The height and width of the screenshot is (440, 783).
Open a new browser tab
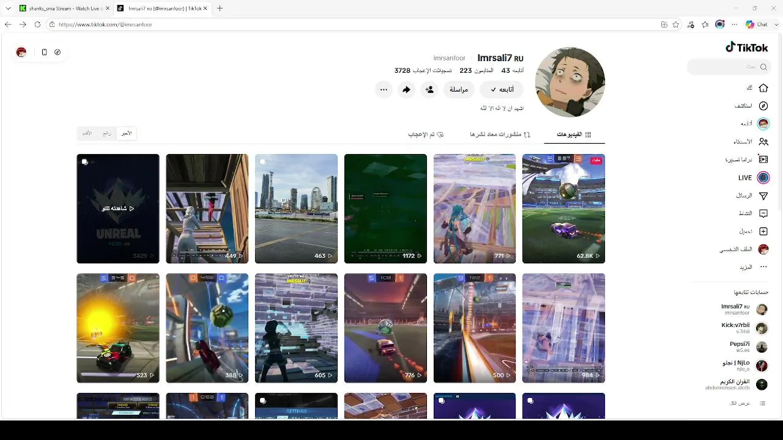(220, 8)
